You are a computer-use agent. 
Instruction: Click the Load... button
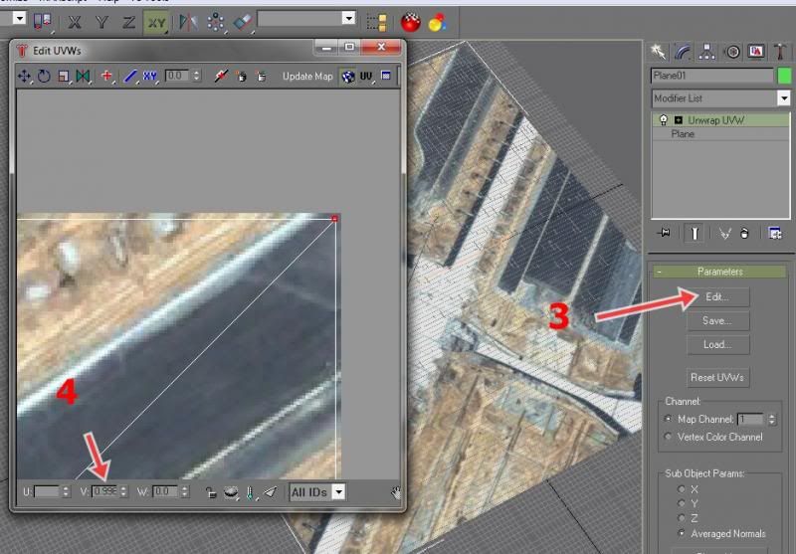click(x=717, y=345)
